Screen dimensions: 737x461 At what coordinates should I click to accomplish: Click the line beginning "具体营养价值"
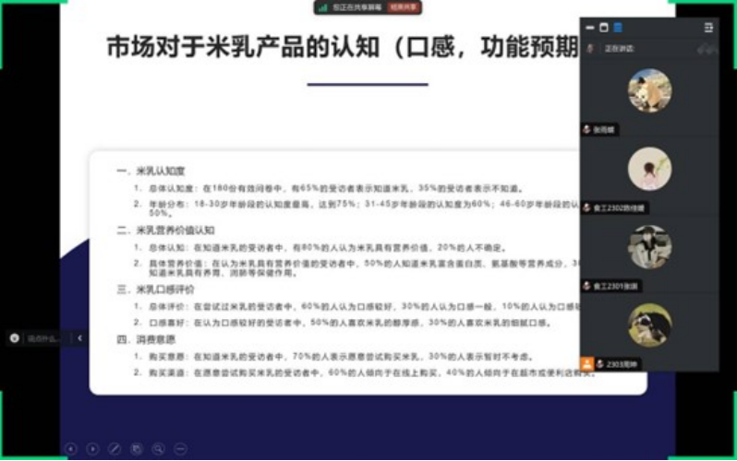click(356, 267)
